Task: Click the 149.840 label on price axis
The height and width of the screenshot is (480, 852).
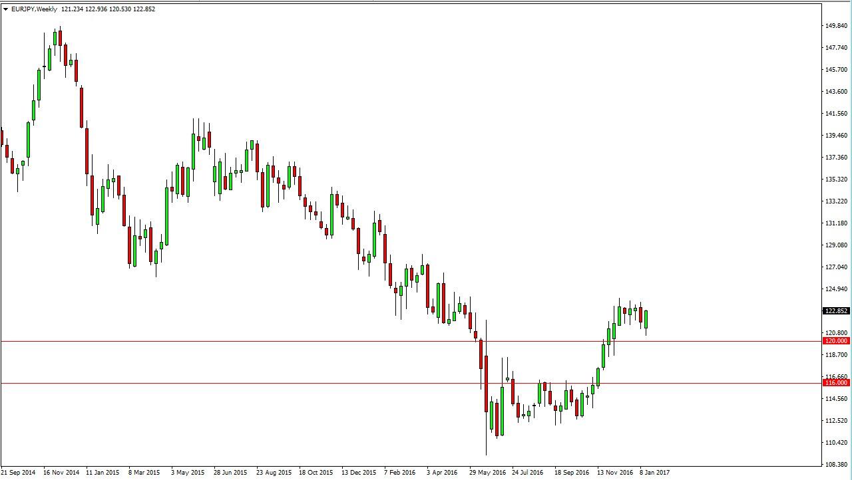Action: pos(835,26)
